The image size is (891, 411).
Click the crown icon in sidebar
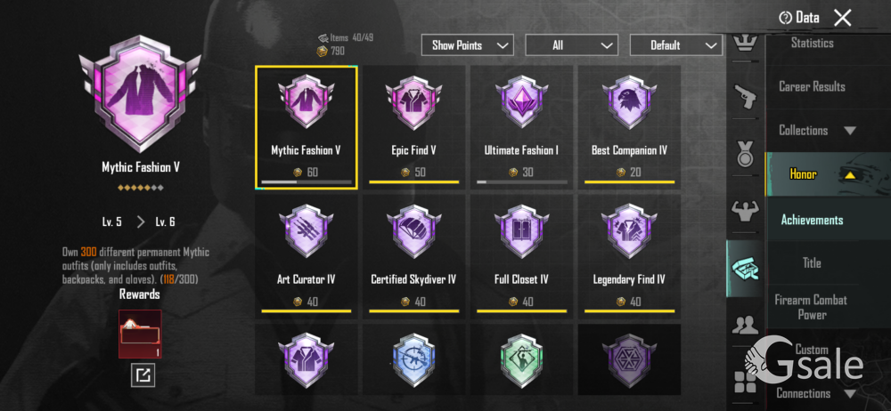coord(745,44)
